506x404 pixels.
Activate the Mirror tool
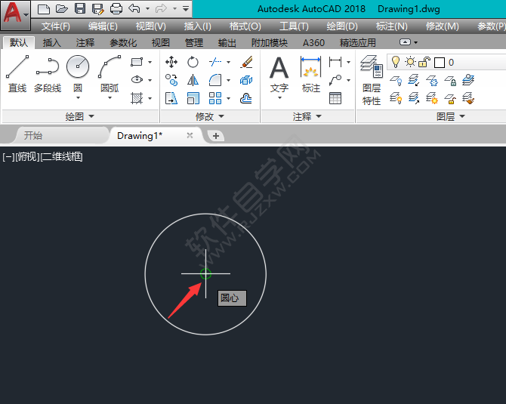point(193,80)
